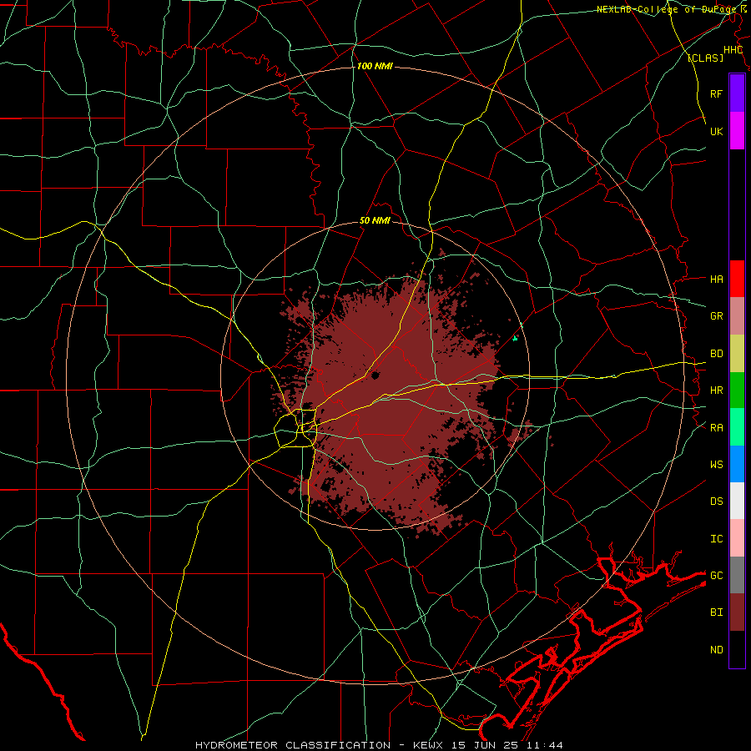Image resolution: width=751 pixels, height=751 pixels.
Task: Click the 'BI' legend label
Action: pos(716,612)
